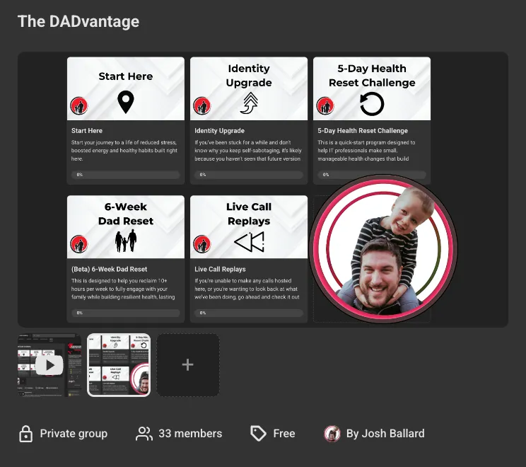The width and height of the screenshot is (526, 467).
Task: Click the Live Call Replays progress bar
Action: [x=249, y=313]
